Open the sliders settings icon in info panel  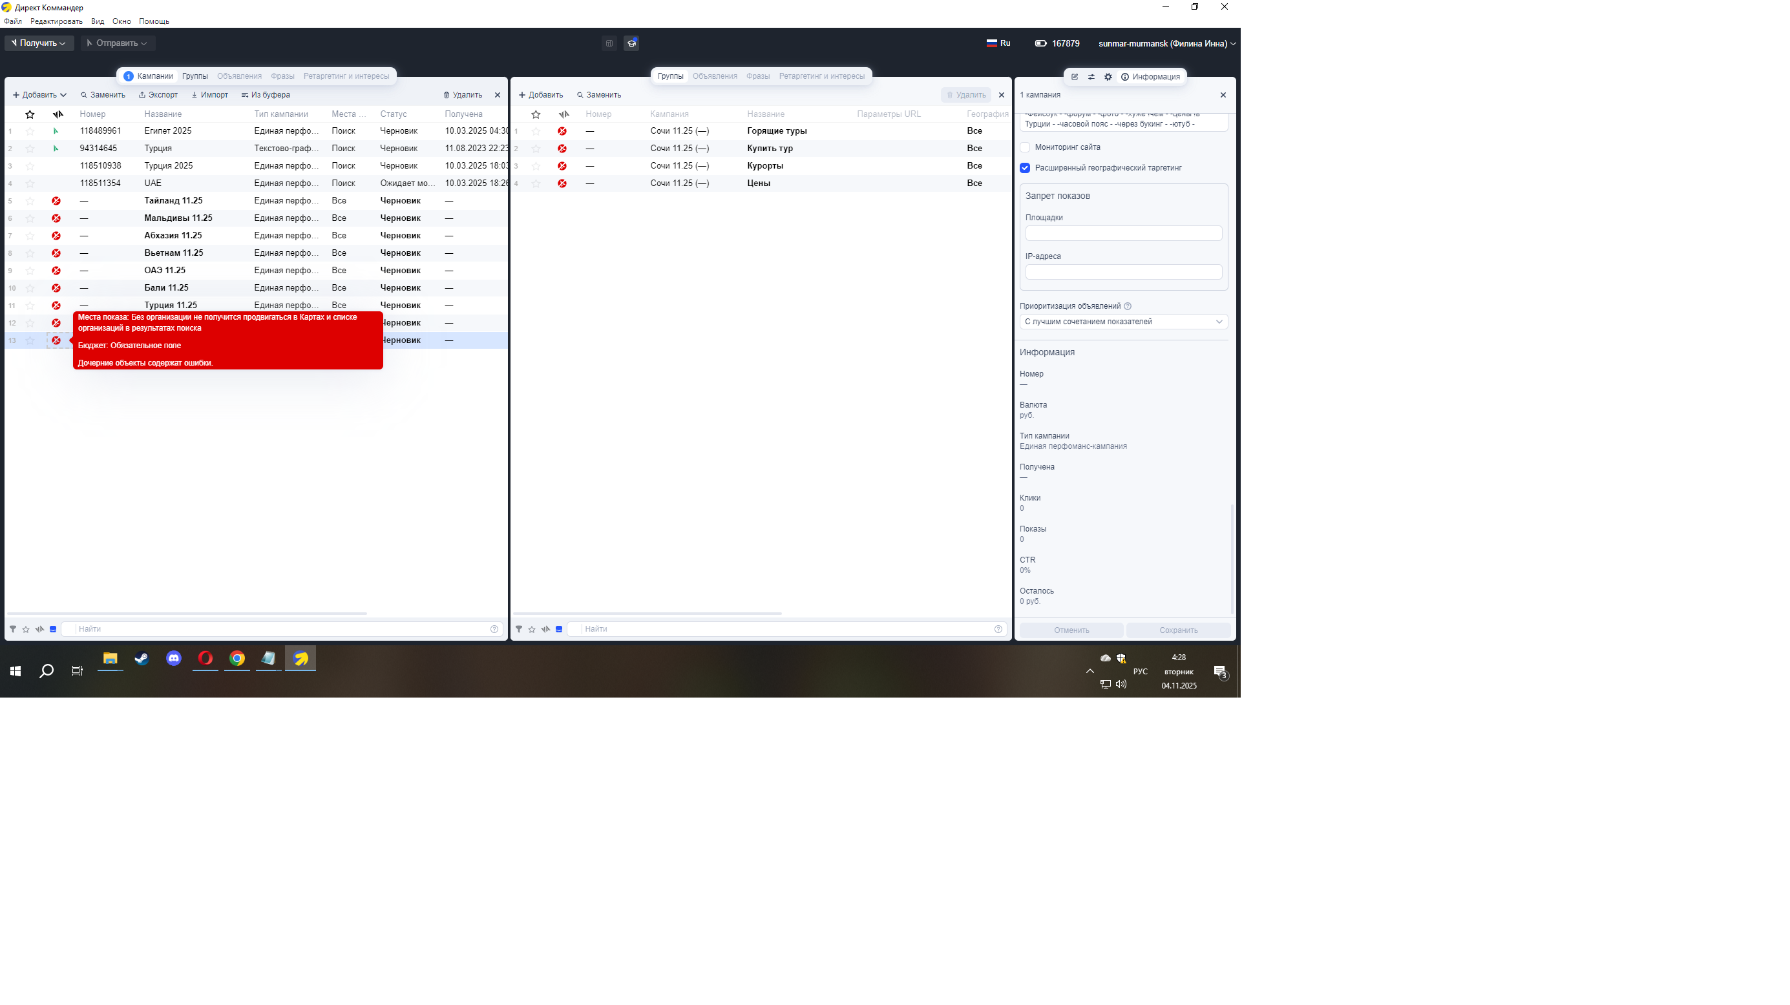[1091, 77]
